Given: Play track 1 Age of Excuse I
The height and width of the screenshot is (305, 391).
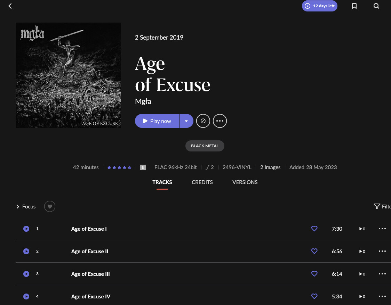Looking at the screenshot, I should [x=26, y=229].
